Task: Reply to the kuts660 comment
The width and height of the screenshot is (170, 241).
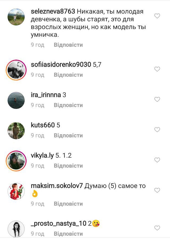Action: pos(68,135)
